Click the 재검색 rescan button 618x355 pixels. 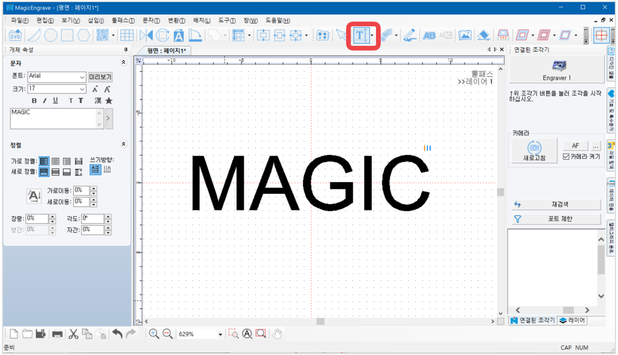pos(557,204)
